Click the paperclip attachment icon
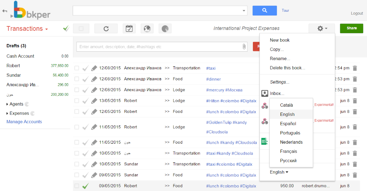The image size is (367, 191). [x=244, y=47]
